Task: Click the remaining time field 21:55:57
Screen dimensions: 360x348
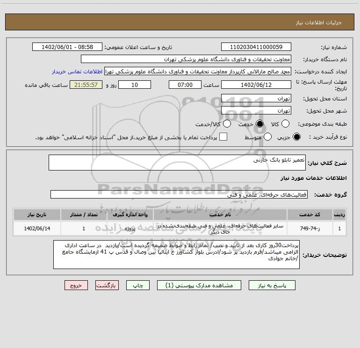Action: (x=86, y=85)
